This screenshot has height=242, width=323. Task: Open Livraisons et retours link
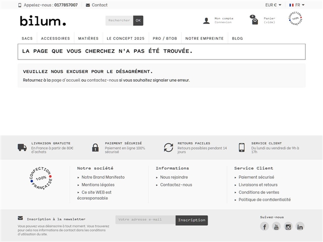[258, 185]
